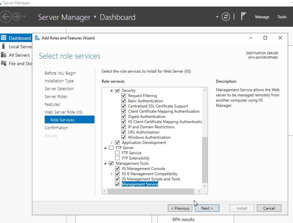
Task: Click the Next button
Action: (207, 208)
